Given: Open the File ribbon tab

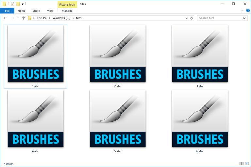Looking at the screenshot, I should click(x=7, y=11).
